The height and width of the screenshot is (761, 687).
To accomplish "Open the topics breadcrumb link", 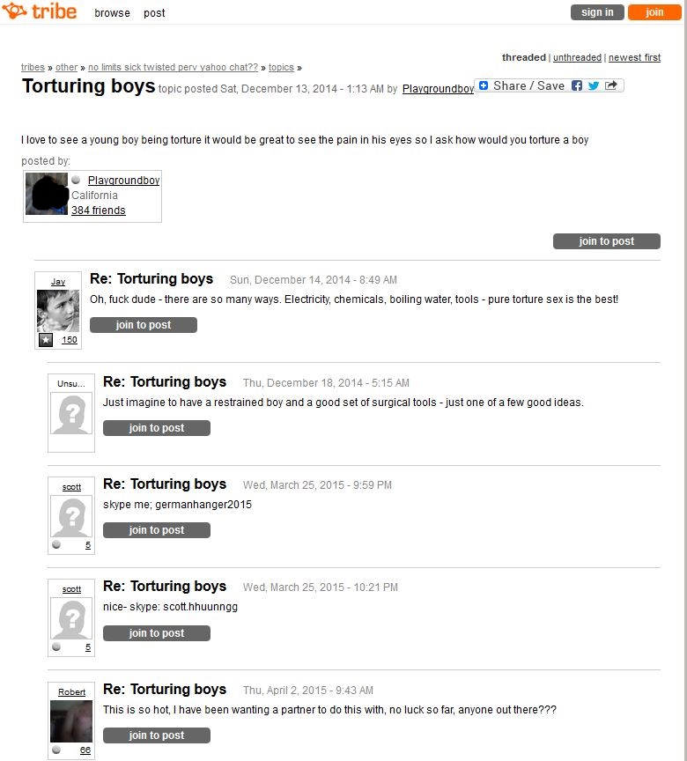I will 281,67.
